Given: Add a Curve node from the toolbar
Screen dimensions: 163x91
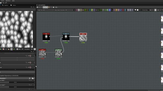Looking at the screenshot, I should pos(85,10).
